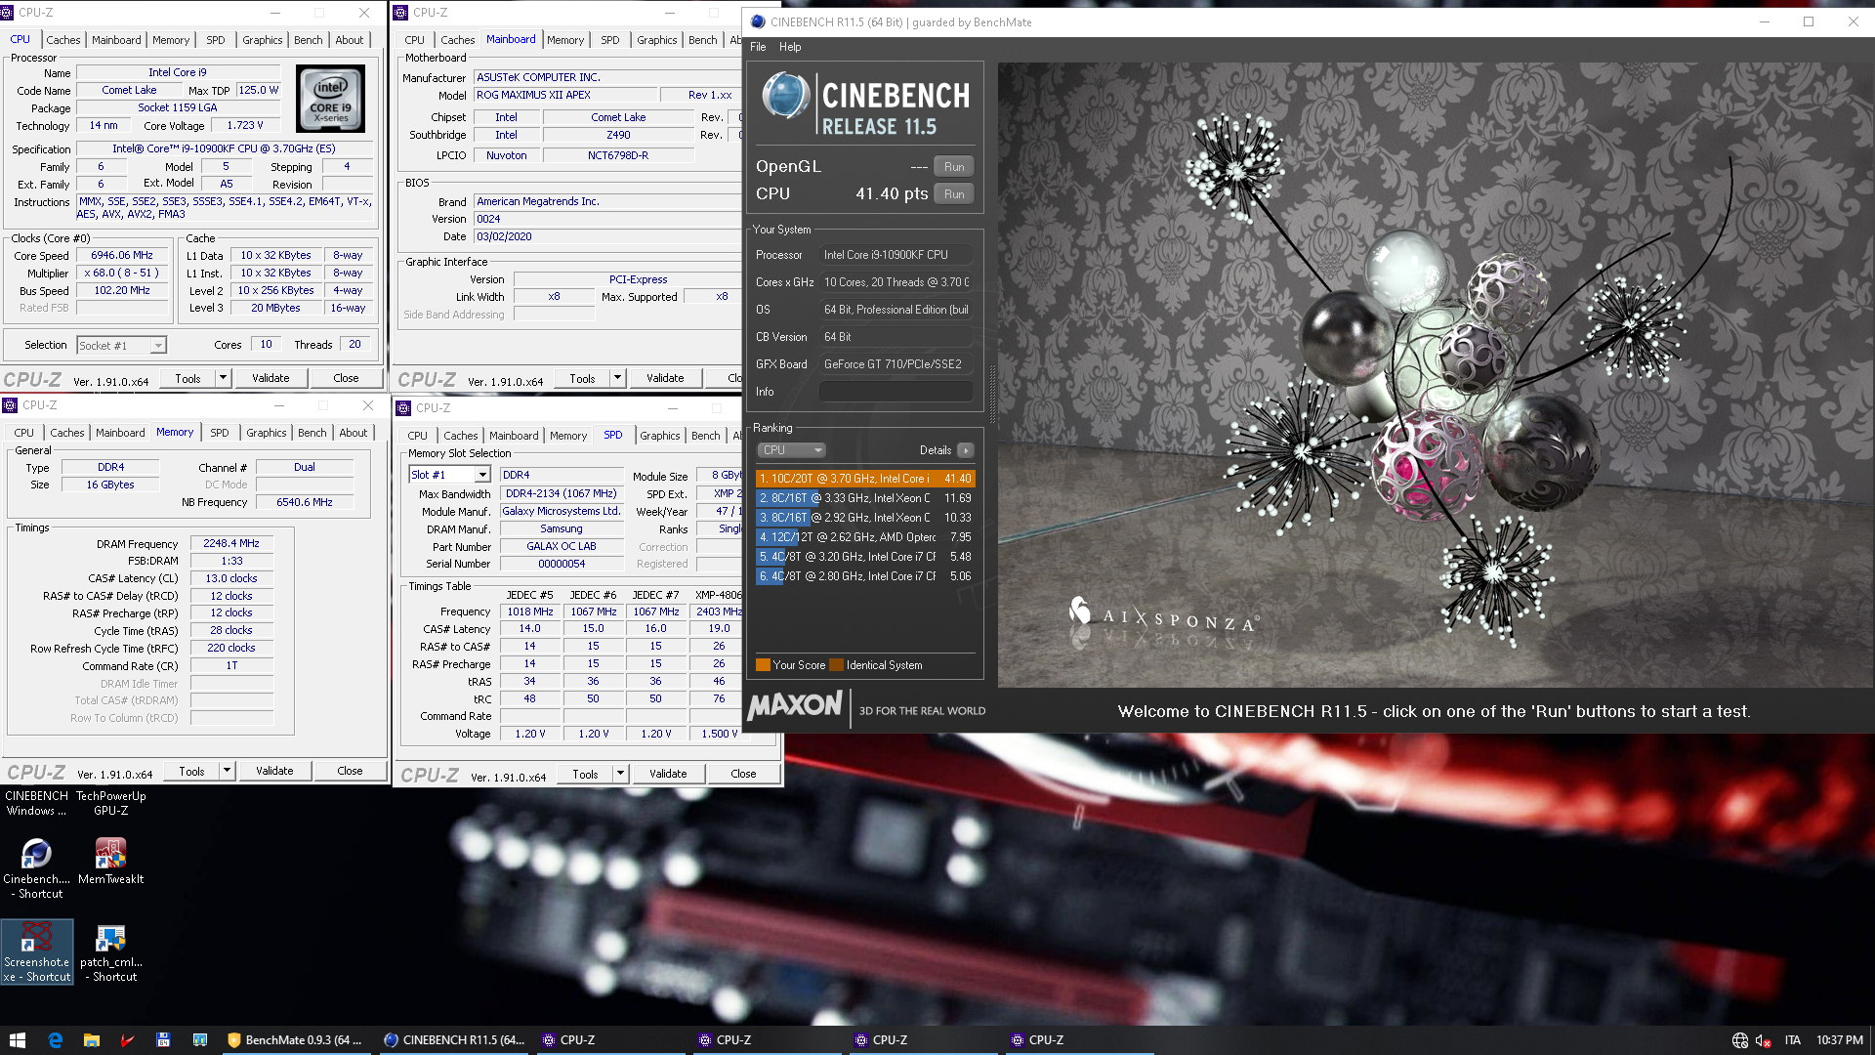Click ITA language indicator in tray
1875x1055 pixels.
coord(1792,1040)
